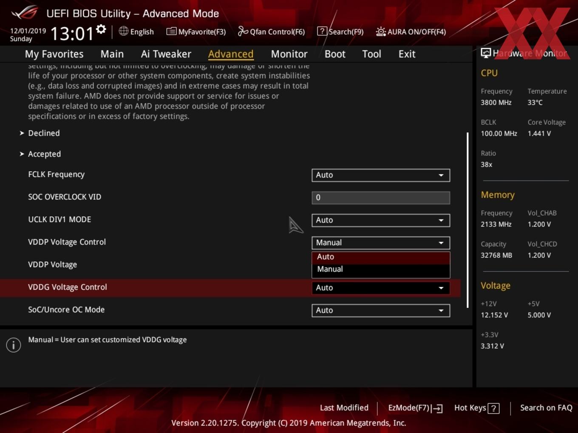Image resolution: width=578 pixels, height=433 pixels.
Task: Click Search on FAQ link
Action: click(x=546, y=408)
